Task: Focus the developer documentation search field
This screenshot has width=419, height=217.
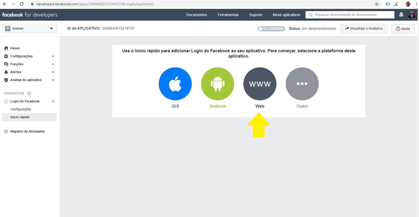Action: (x=350, y=15)
